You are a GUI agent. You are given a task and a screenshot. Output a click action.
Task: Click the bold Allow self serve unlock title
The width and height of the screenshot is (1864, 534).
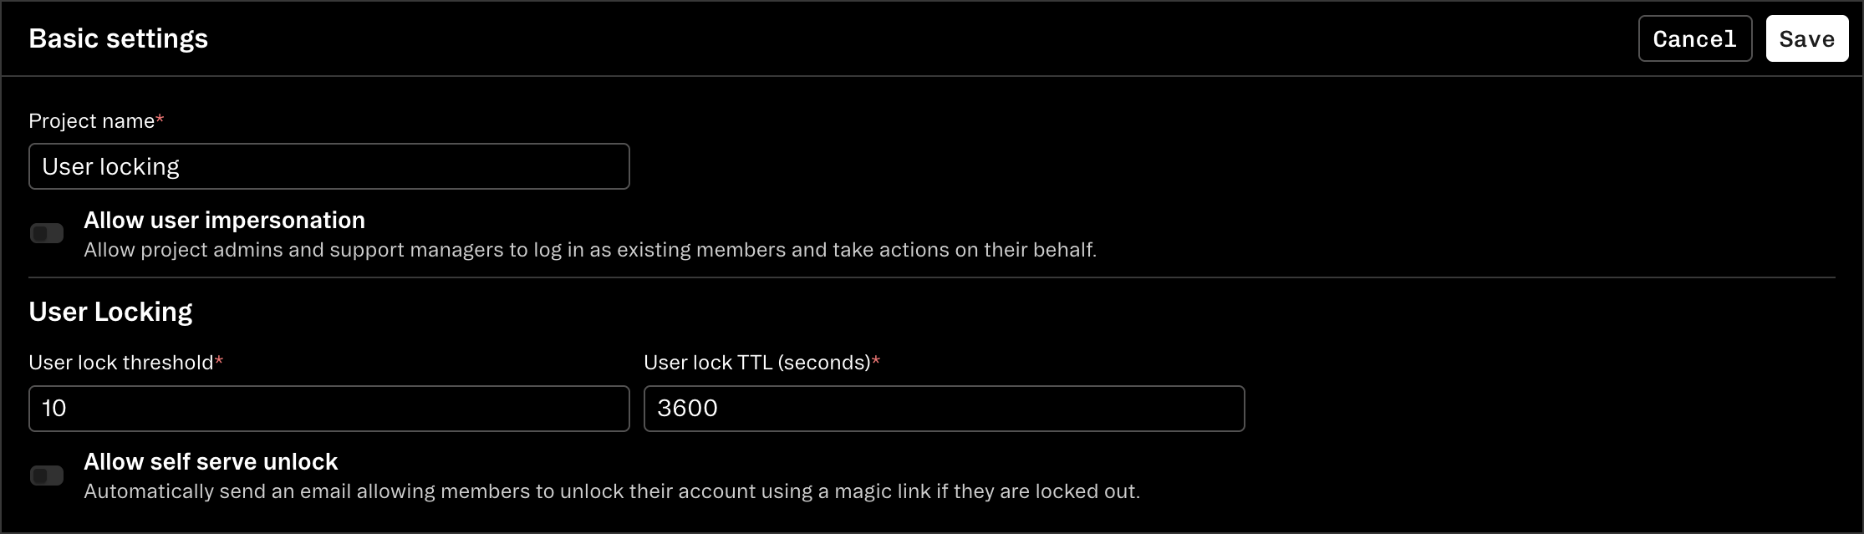pos(211,461)
